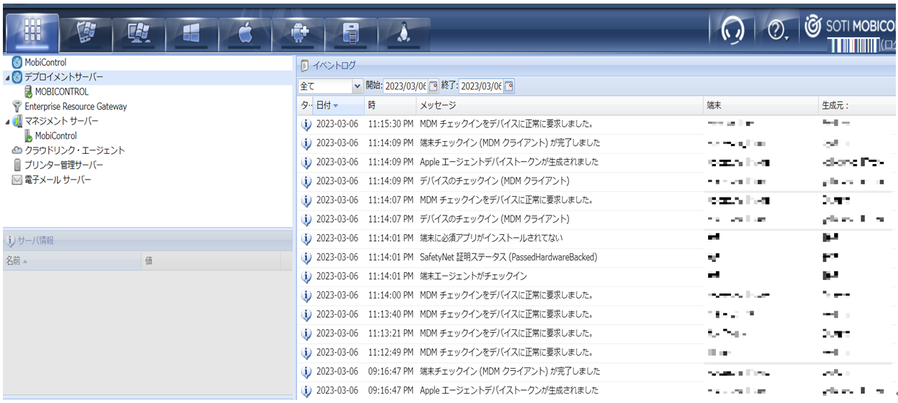Select MOBICONTROL deployment server node
Screen dimensions: 898x403
point(62,92)
